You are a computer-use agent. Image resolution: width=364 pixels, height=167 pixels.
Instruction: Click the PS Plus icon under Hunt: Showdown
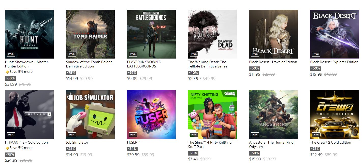(7, 72)
